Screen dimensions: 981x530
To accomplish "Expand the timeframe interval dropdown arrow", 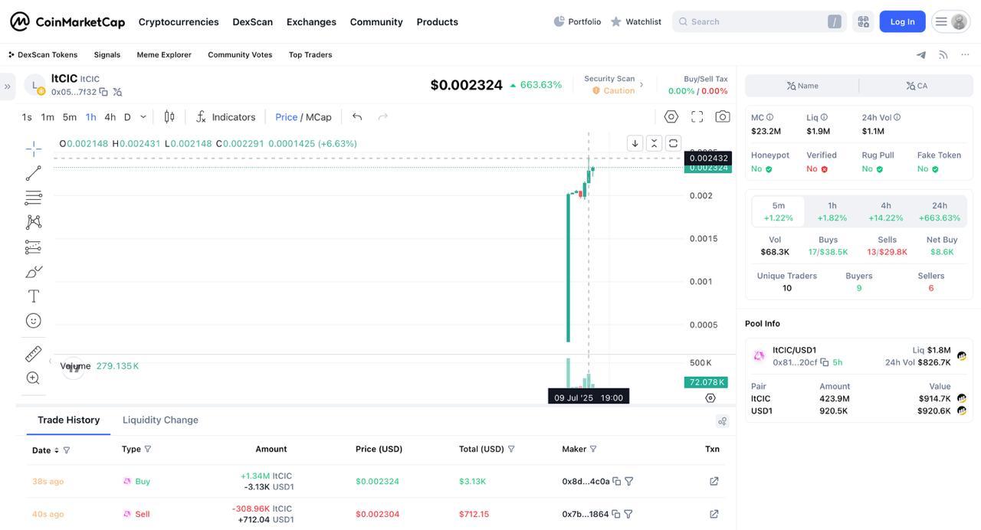I will (x=143, y=116).
